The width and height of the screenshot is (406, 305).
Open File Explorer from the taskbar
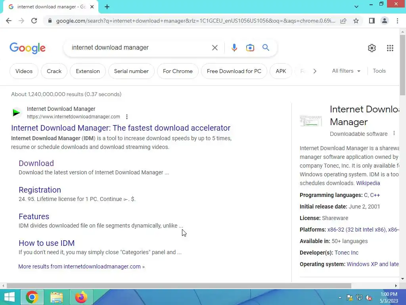[x=56, y=297]
